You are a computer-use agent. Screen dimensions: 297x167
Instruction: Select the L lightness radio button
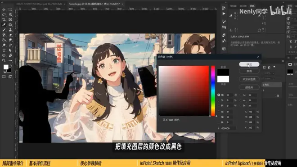click(x=241, y=95)
